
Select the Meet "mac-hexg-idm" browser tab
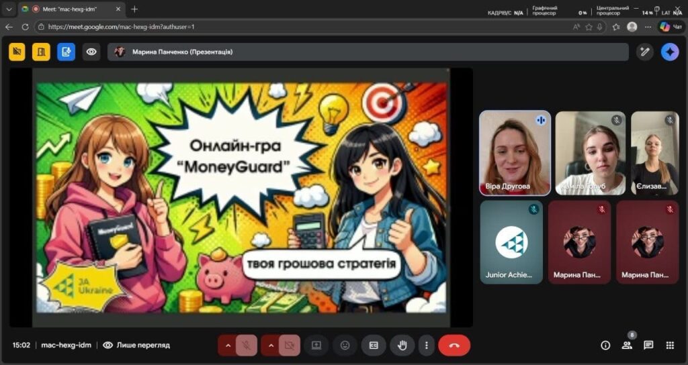(71, 9)
